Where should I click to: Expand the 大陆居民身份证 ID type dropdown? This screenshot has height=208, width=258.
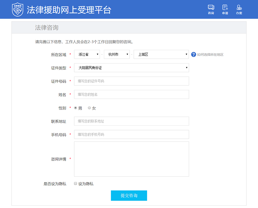click(131, 68)
